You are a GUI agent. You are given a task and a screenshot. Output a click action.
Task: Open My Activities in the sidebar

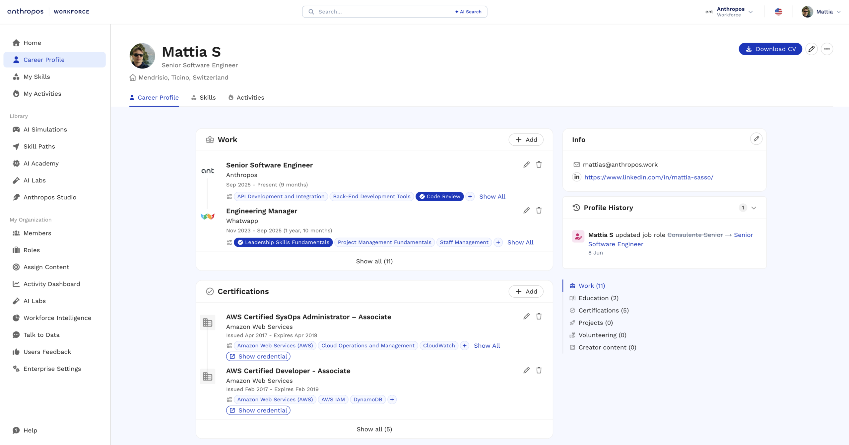(x=55, y=94)
